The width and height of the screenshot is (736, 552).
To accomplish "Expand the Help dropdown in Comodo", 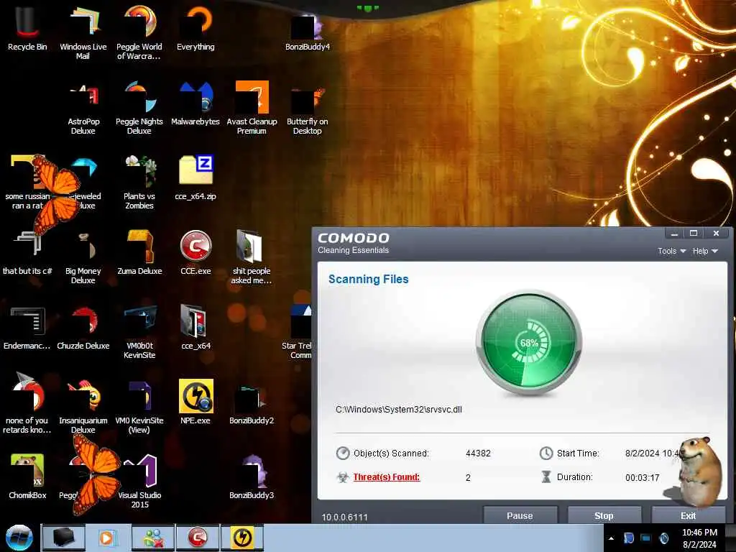I will (x=705, y=251).
